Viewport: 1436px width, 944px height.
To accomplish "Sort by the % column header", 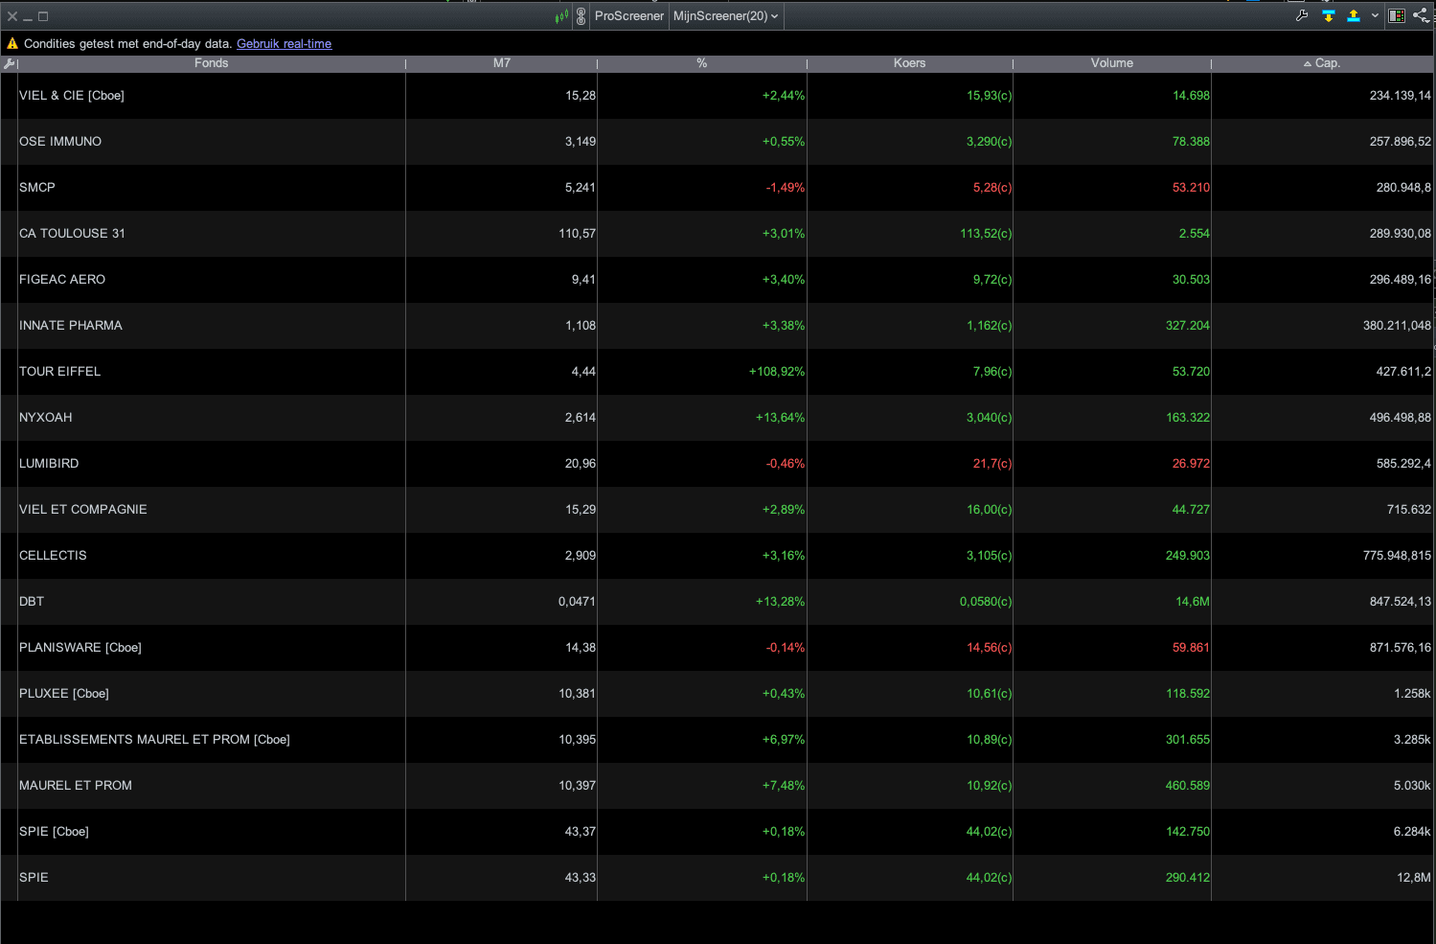I will coord(702,63).
